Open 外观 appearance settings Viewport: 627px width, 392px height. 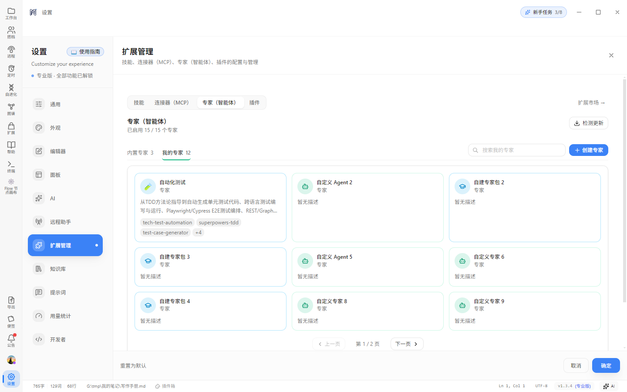[65, 128]
